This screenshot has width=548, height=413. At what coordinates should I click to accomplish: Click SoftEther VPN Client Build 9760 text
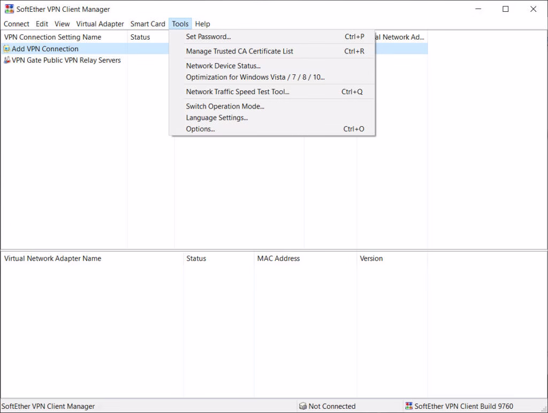point(464,406)
